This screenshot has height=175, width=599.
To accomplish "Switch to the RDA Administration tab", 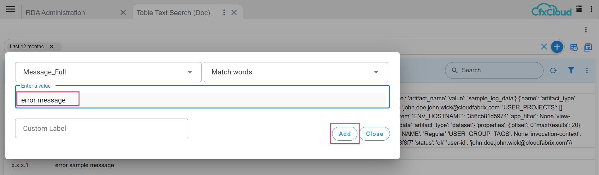I will click(55, 13).
